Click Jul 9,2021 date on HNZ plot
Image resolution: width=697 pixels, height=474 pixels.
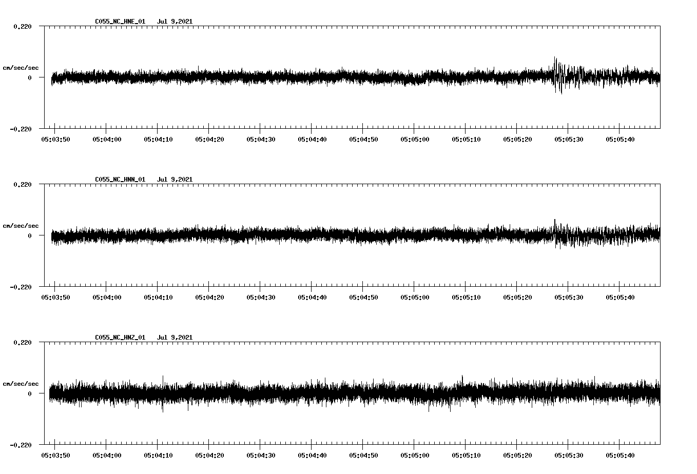[x=175, y=338]
